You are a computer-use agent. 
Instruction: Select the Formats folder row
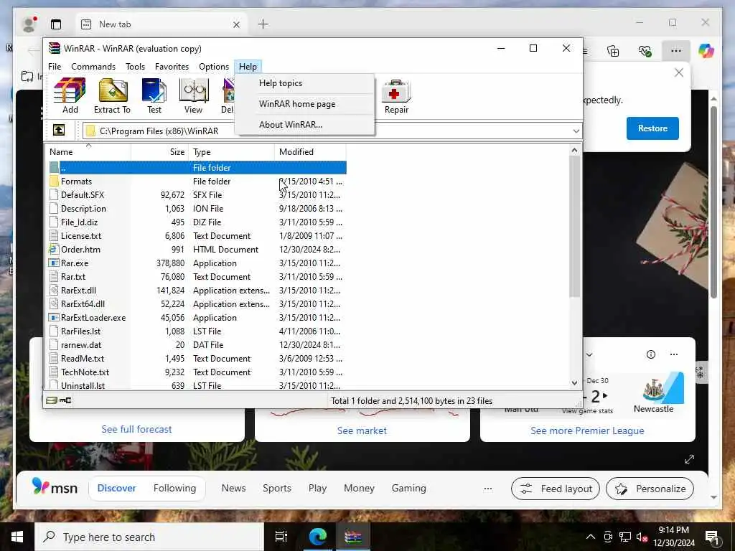(197, 182)
